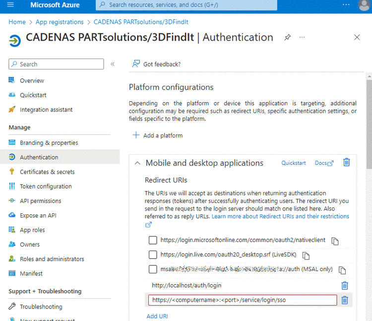Click the user account avatar
The image size is (372, 321).
coord(364,5)
